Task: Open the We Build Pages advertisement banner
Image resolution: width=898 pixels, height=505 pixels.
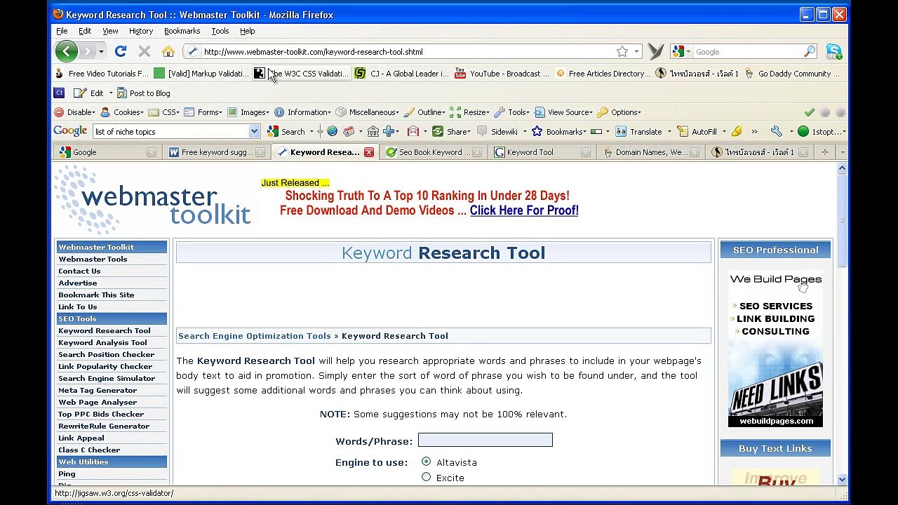Action: pos(775,348)
